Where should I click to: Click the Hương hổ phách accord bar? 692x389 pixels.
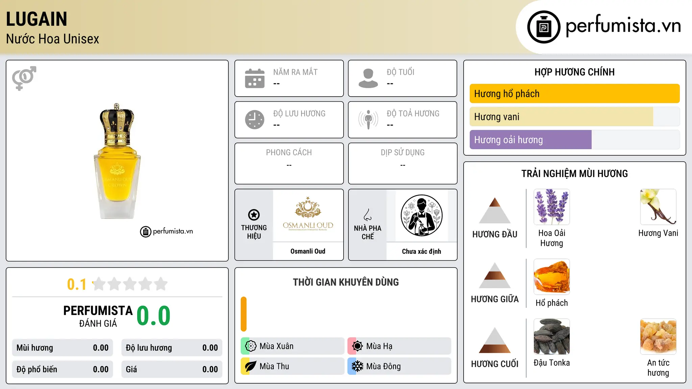coord(575,94)
